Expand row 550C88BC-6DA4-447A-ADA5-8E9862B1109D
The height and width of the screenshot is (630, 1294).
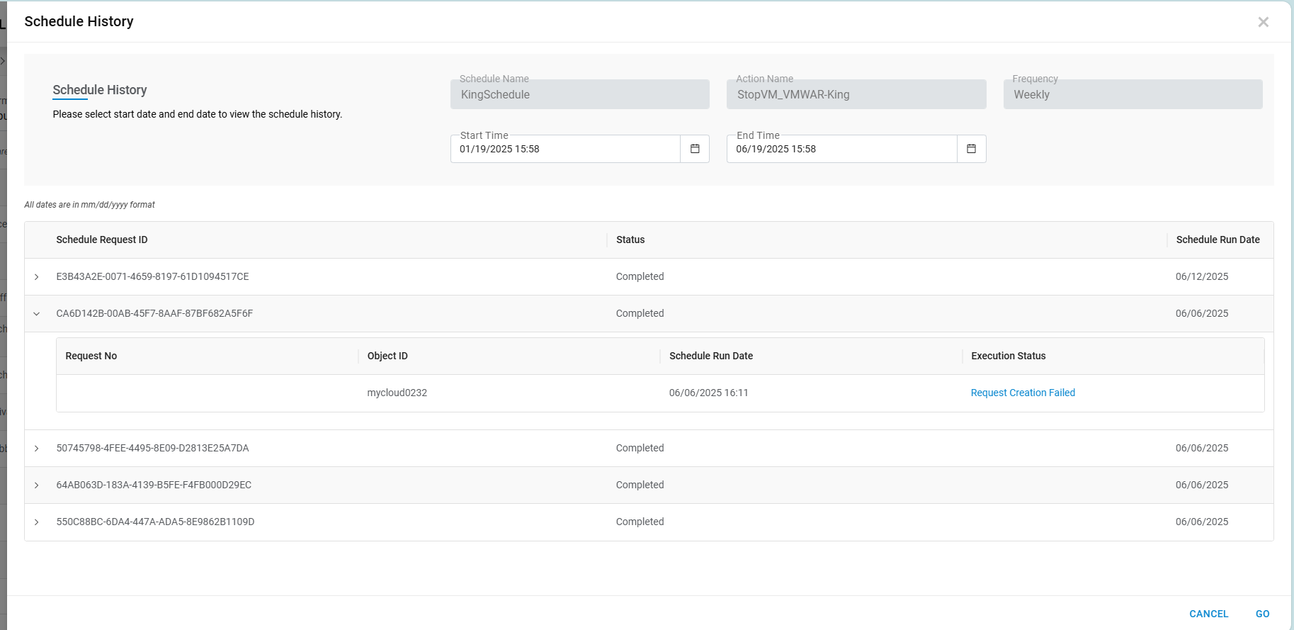[37, 522]
